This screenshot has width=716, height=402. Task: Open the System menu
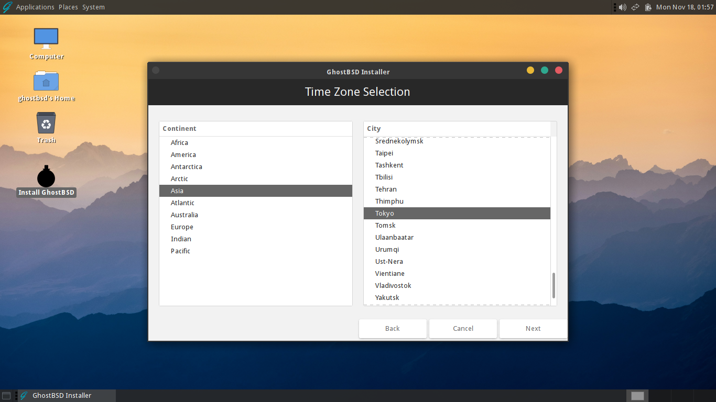click(93, 7)
